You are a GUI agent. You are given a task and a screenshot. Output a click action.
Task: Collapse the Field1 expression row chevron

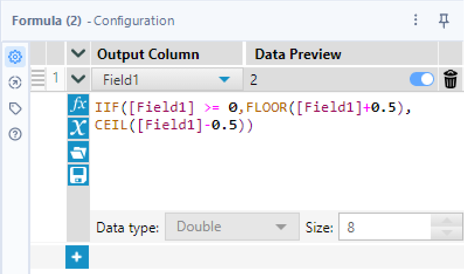[x=78, y=80]
